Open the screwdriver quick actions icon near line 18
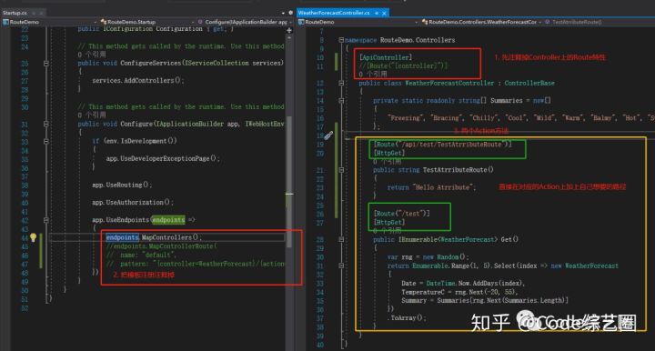Viewport: 655px width, 351px height. (x=328, y=135)
